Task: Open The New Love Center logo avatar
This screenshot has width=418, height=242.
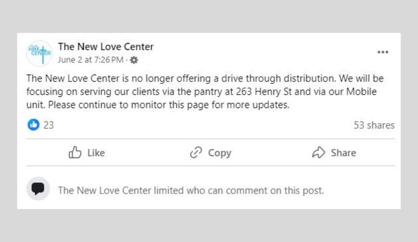Action: tap(39, 53)
